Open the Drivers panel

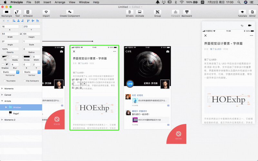coord(129,12)
